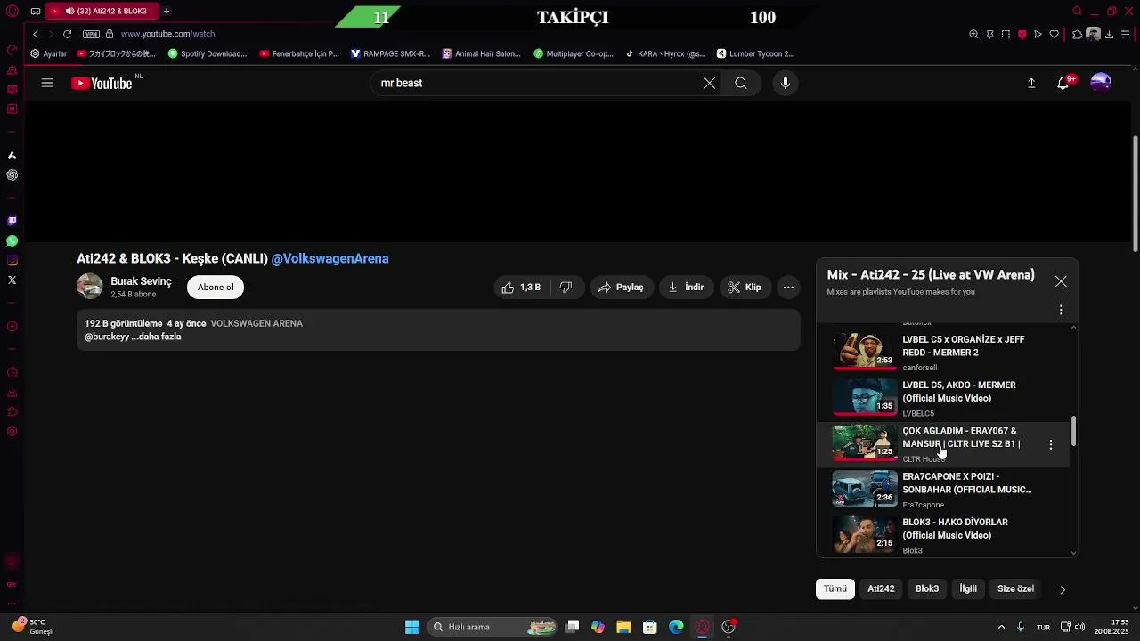Go back with browser back arrow
This screenshot has height=641, width=1140.
36,34
